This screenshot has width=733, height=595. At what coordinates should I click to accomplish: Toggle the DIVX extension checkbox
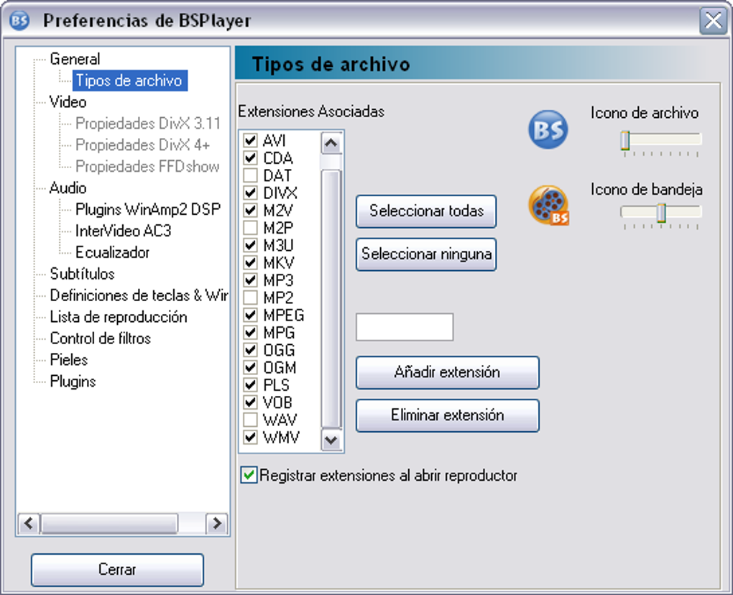click(250, 193)
